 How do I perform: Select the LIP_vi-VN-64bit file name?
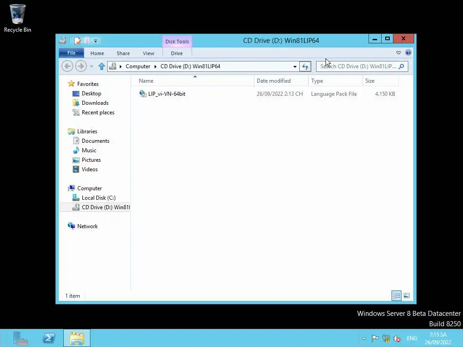(x=167, y=94)
